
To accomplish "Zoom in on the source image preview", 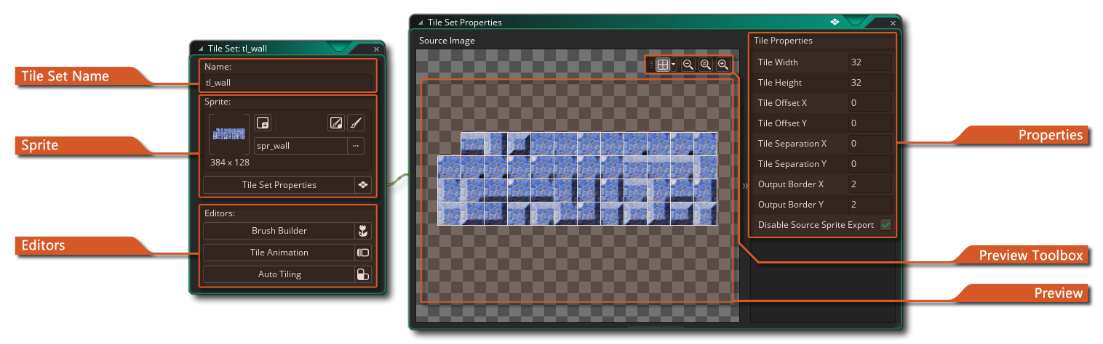I will click(722, 65).
